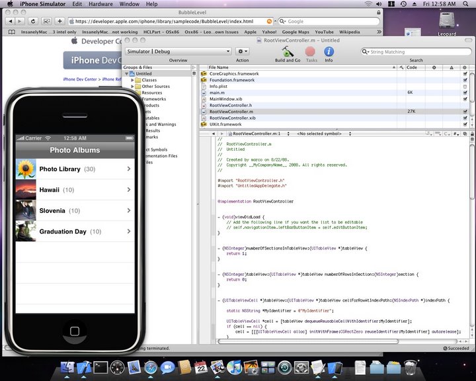
Task: Open the Hardware menu
Action: 100,4
